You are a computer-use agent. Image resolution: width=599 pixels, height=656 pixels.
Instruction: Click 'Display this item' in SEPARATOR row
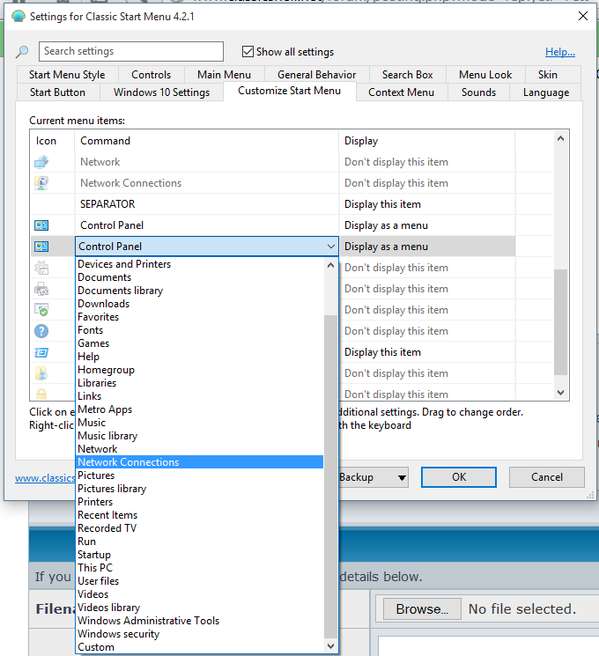click(382, 204)
